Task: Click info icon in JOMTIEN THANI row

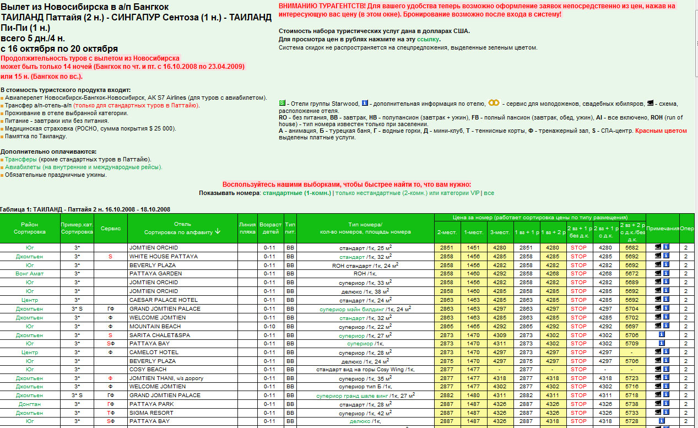Action: [x=665, y=378]
